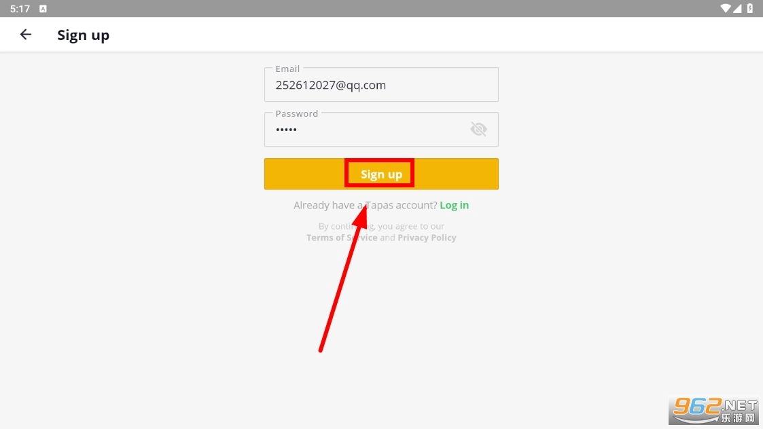
Task: Open the Log in link
Action: click(x=454, y=205)
